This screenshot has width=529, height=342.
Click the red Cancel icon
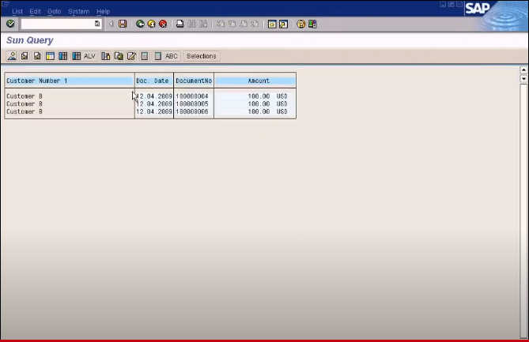(163, 24)
